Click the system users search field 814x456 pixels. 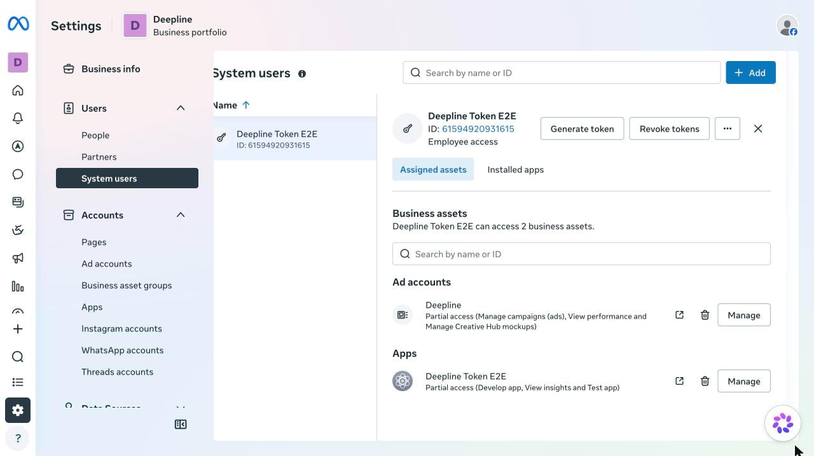click(x=562, y=73)
